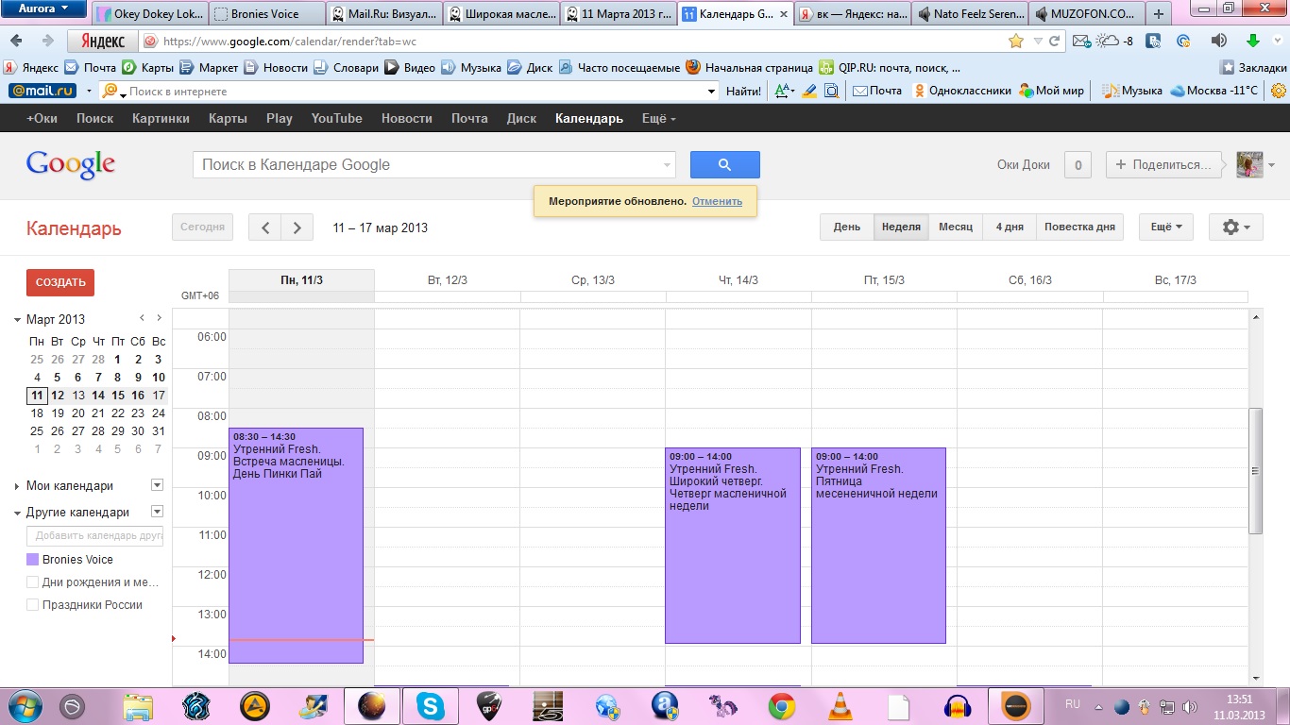Open Мои календари dropdown menu arrow
Screen dimensions: 1290x725
158,485
